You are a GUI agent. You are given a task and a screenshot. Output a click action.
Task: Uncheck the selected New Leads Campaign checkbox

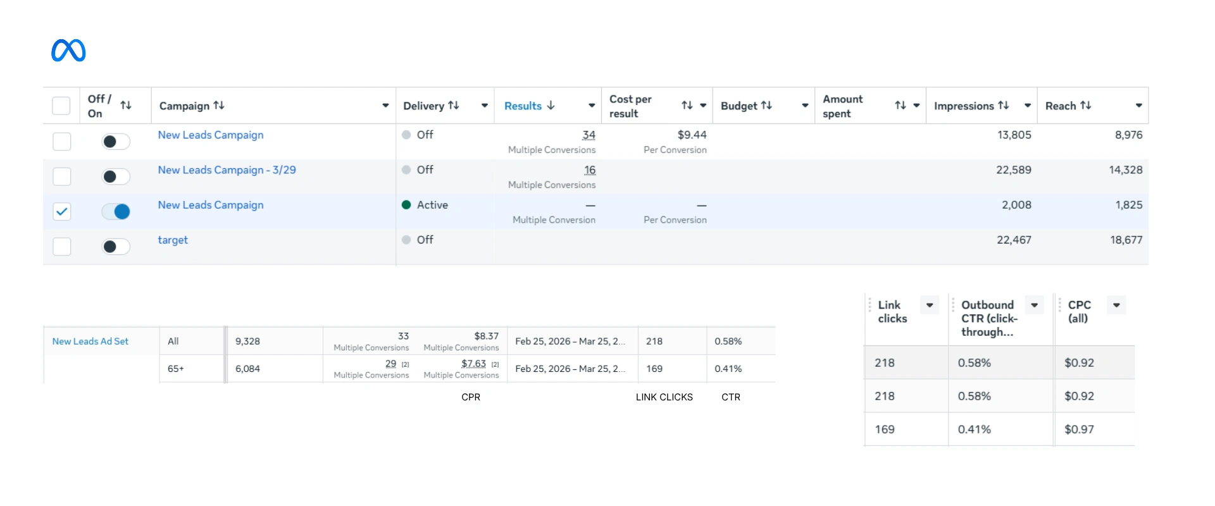[61, 211]
